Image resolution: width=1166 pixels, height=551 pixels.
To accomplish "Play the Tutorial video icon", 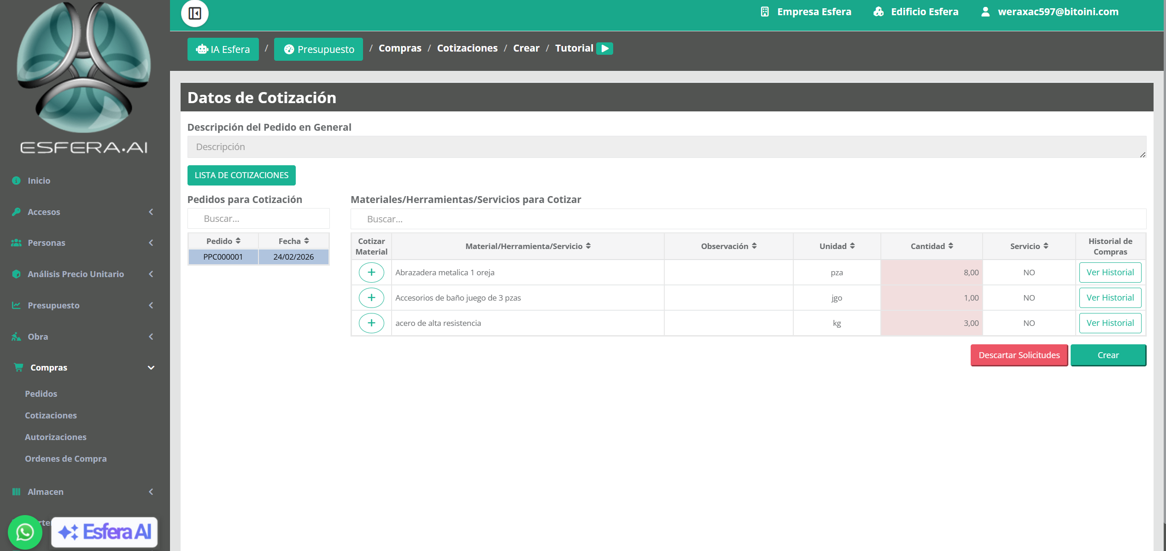I will click(x=605, y=48).
